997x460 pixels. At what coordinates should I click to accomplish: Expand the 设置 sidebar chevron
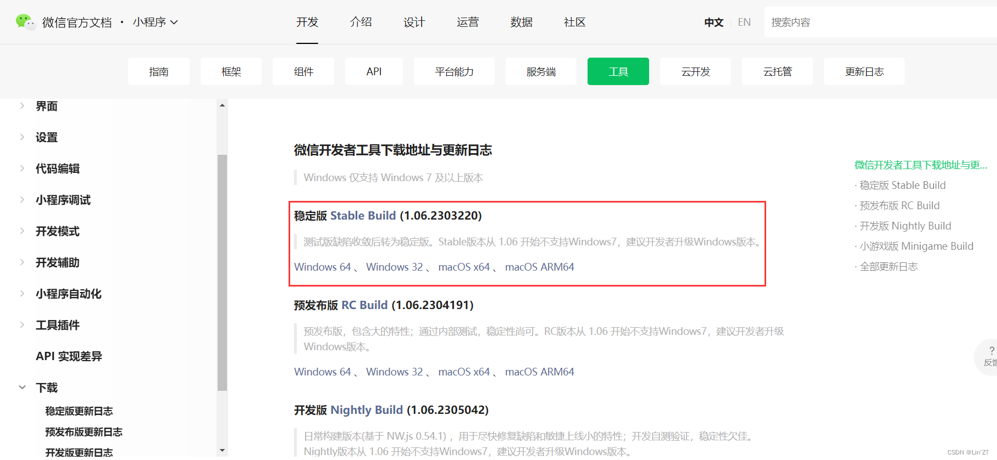(x=22, y=137)
